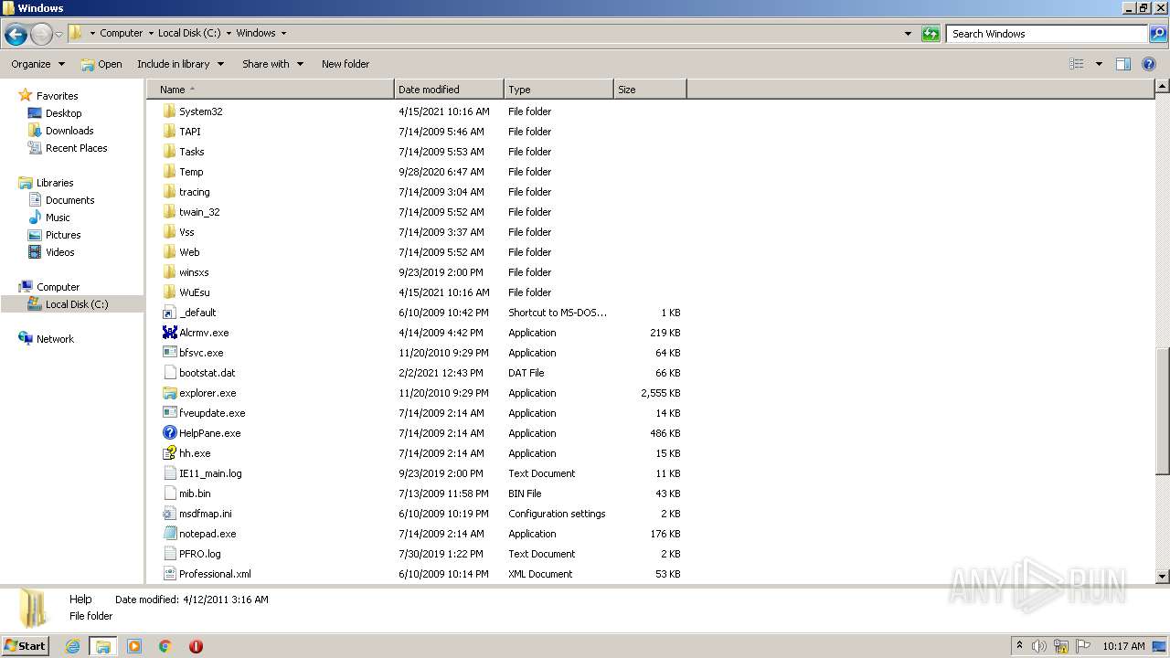Select the HelpPane.exe icon
Image resolution: width=1170 pixels, height=658 pixels.
pyautogui.click(x=169, y=433)
